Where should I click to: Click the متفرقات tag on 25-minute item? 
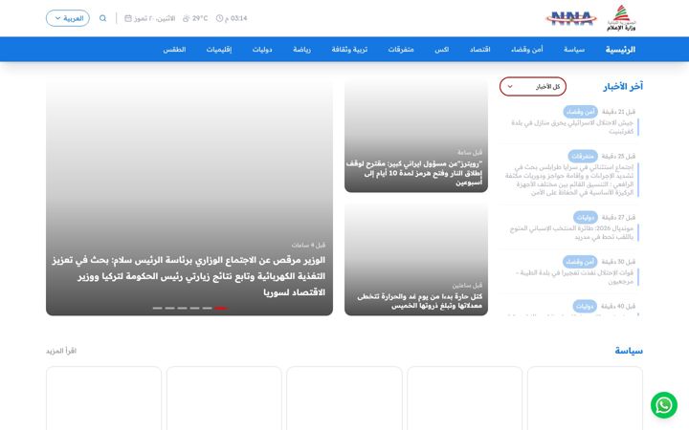[582, 156]
